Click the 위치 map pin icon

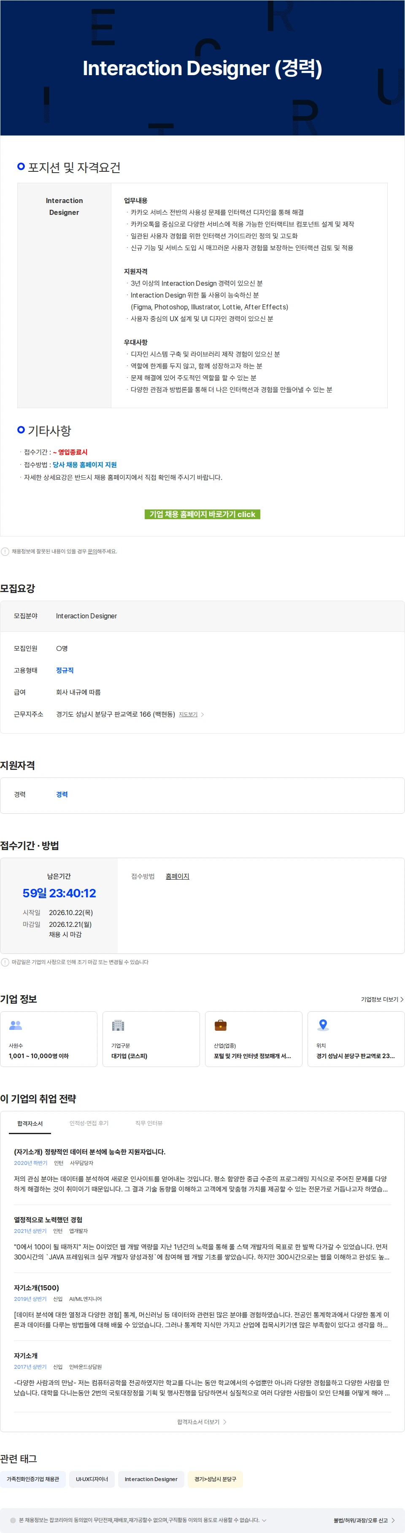pyautogui.click(x=323, y=1025)
